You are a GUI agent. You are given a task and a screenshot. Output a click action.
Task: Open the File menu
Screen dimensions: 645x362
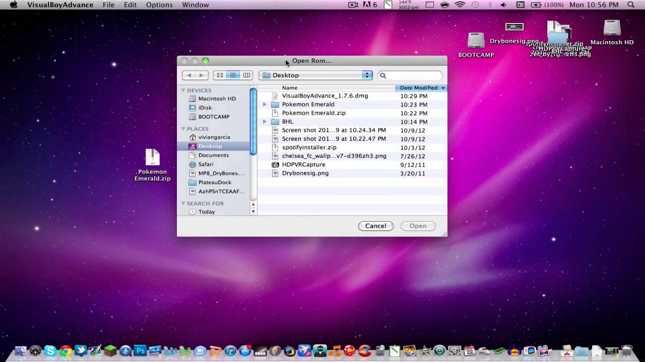pyautogui.click(x=108, y=5)
